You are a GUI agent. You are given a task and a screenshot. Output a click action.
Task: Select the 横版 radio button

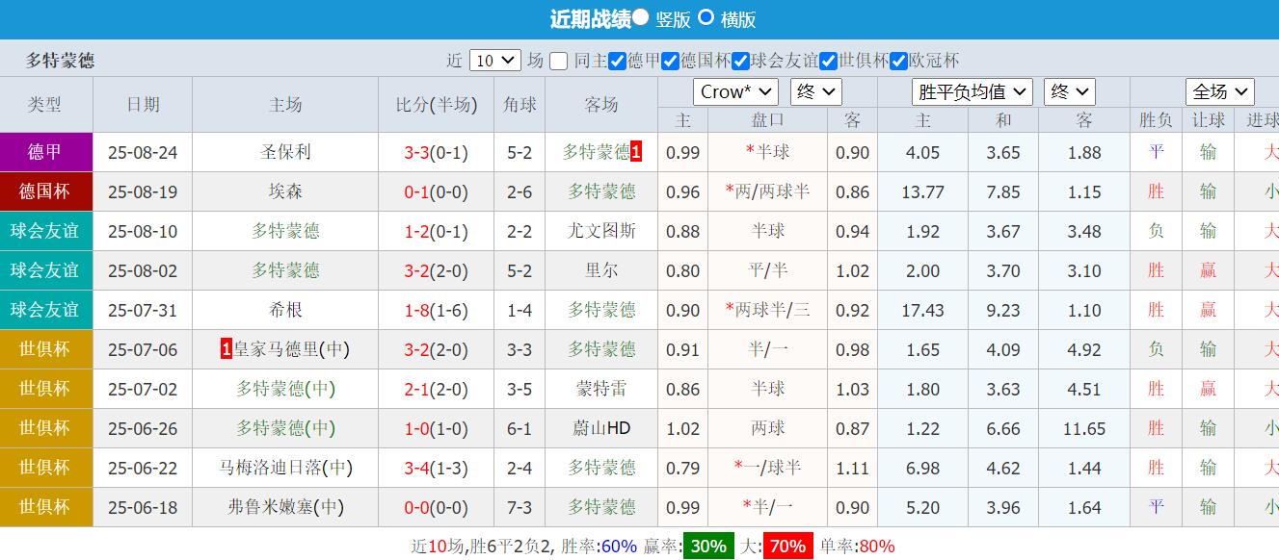(706, 17)
